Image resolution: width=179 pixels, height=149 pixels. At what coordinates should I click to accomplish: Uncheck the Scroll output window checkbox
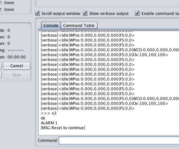37,13
